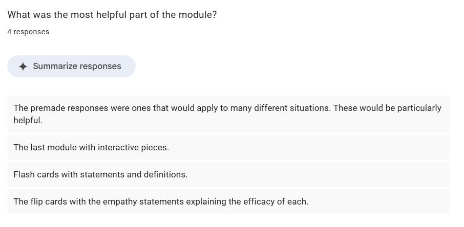Image resolution: width=464 pixels, height=227 pixels.
Task: Click the '4 responses' count label
Action: click(28, 32)
